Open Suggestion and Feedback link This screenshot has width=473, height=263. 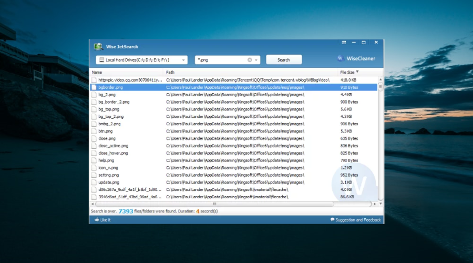[x=356, y=220]
